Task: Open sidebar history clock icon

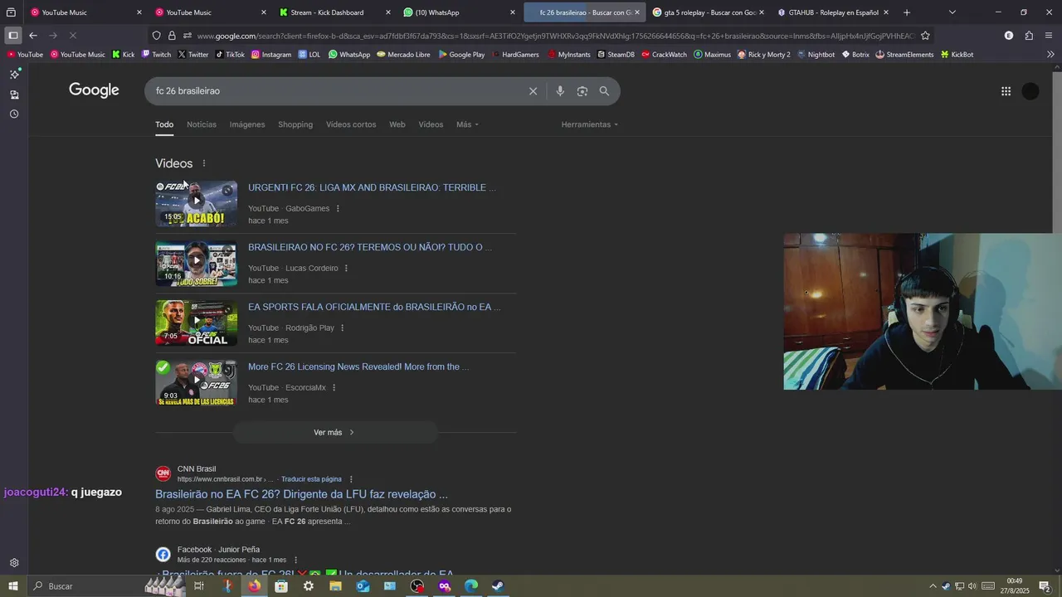Action: (14, 114)
